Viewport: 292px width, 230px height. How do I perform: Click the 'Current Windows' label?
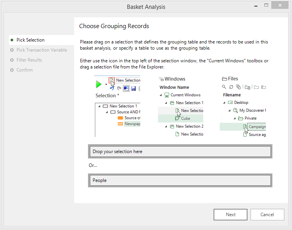(x=186, y=95)
